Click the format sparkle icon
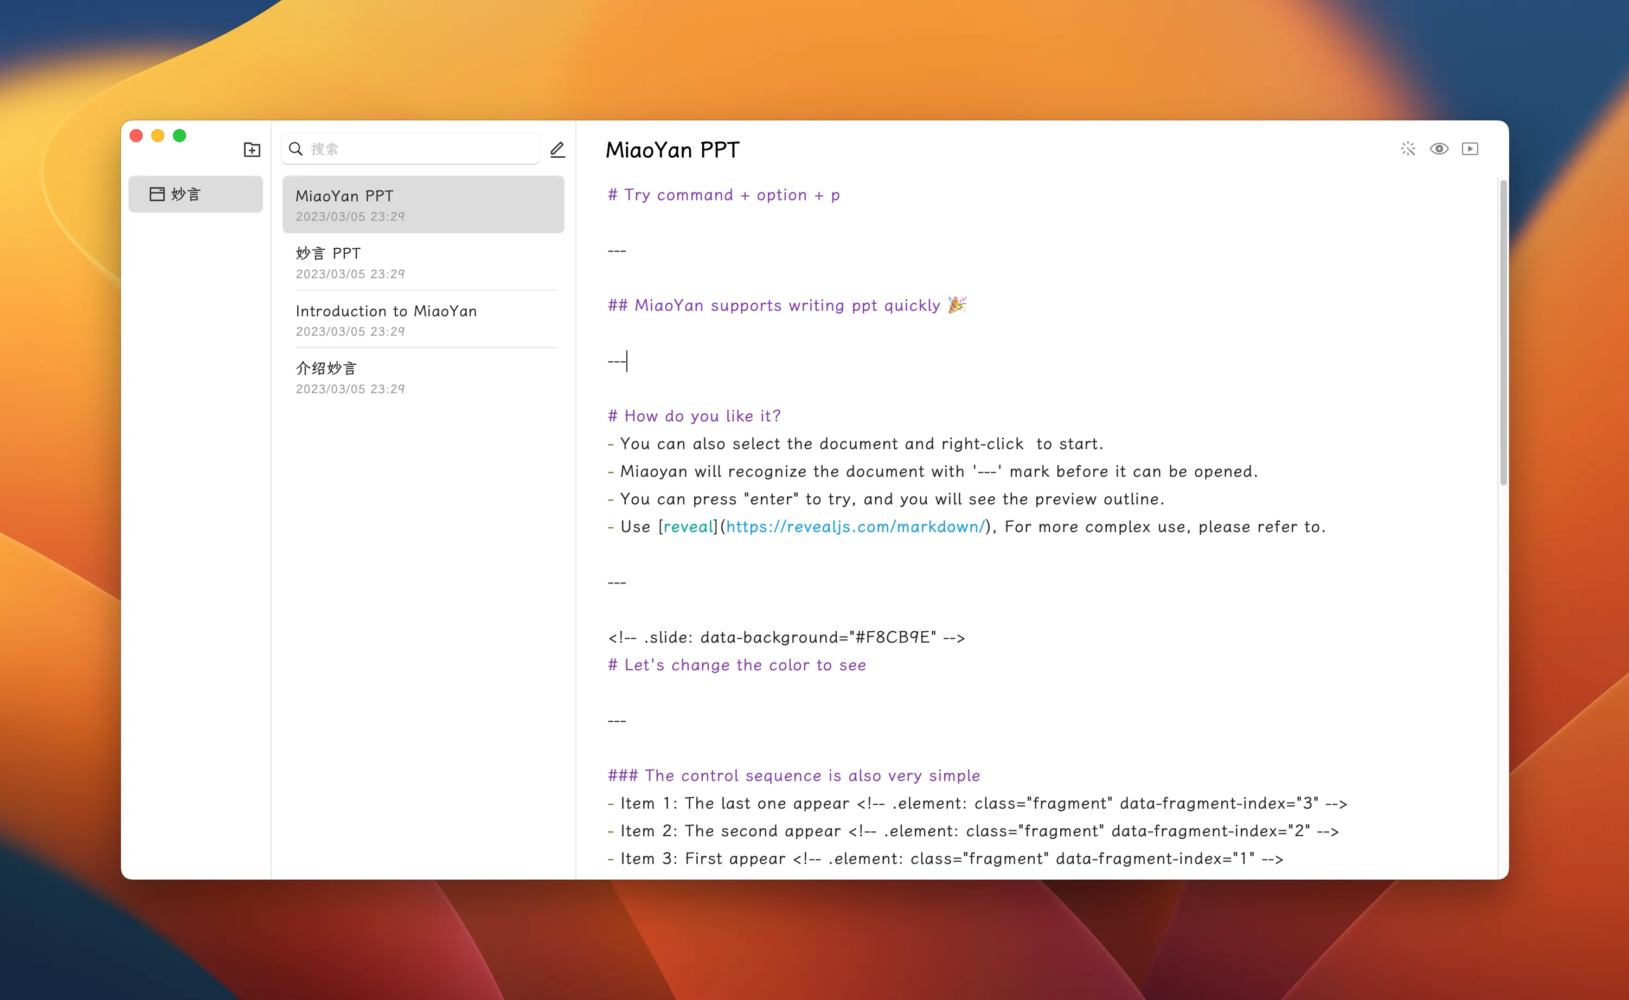The height and width of the screenshot is (1000, 1629). point(1407,149)
